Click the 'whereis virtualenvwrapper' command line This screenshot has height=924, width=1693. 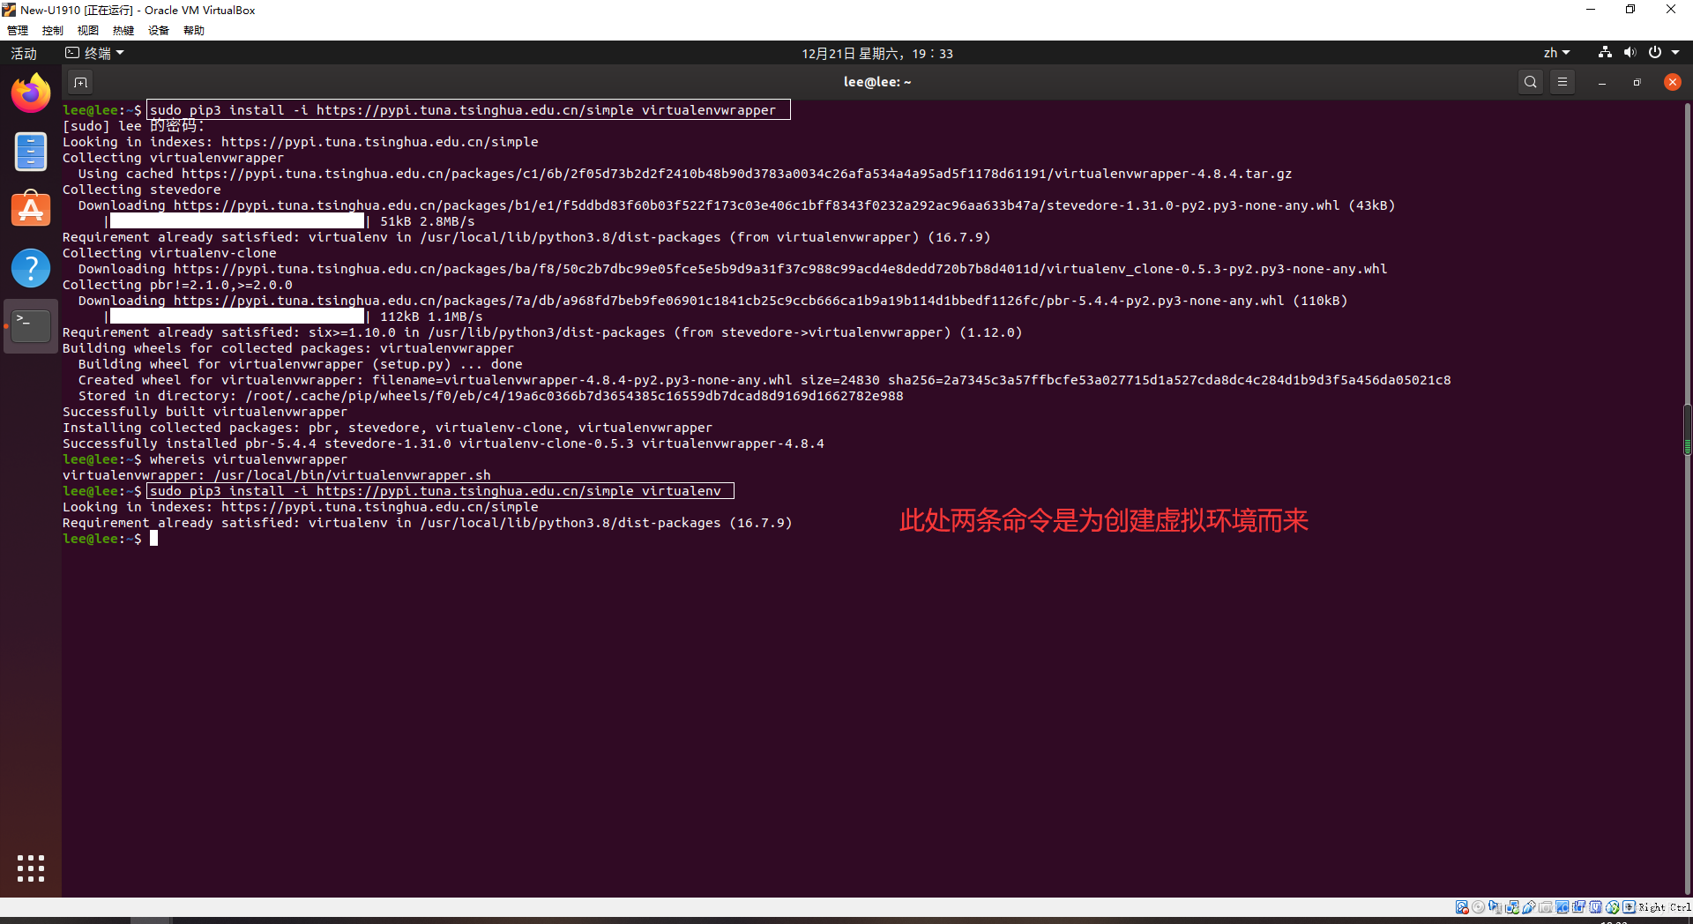pos(249,459)
